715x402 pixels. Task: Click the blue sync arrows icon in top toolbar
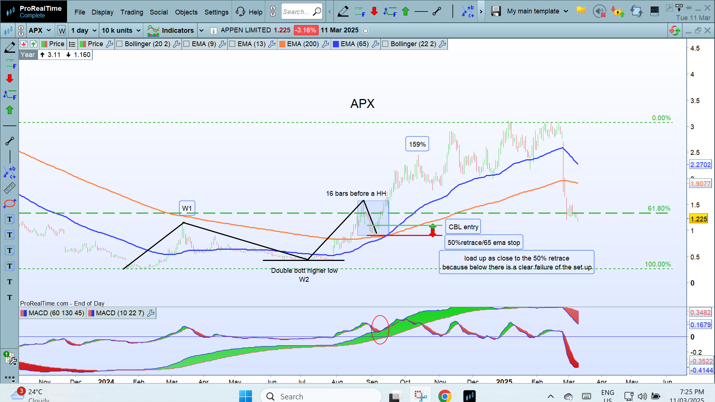pyautogui.click(x=636, y=12)
